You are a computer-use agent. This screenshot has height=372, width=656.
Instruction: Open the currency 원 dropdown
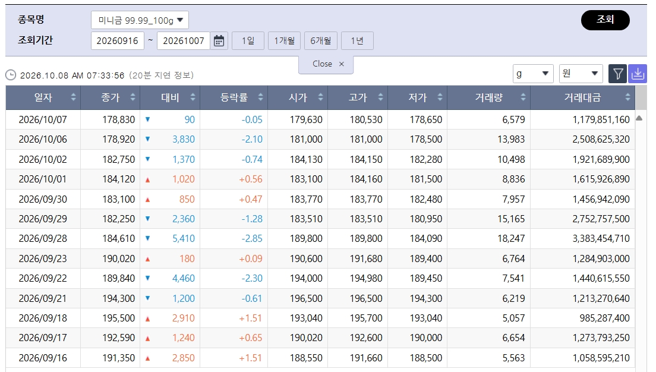coord(581,74)
